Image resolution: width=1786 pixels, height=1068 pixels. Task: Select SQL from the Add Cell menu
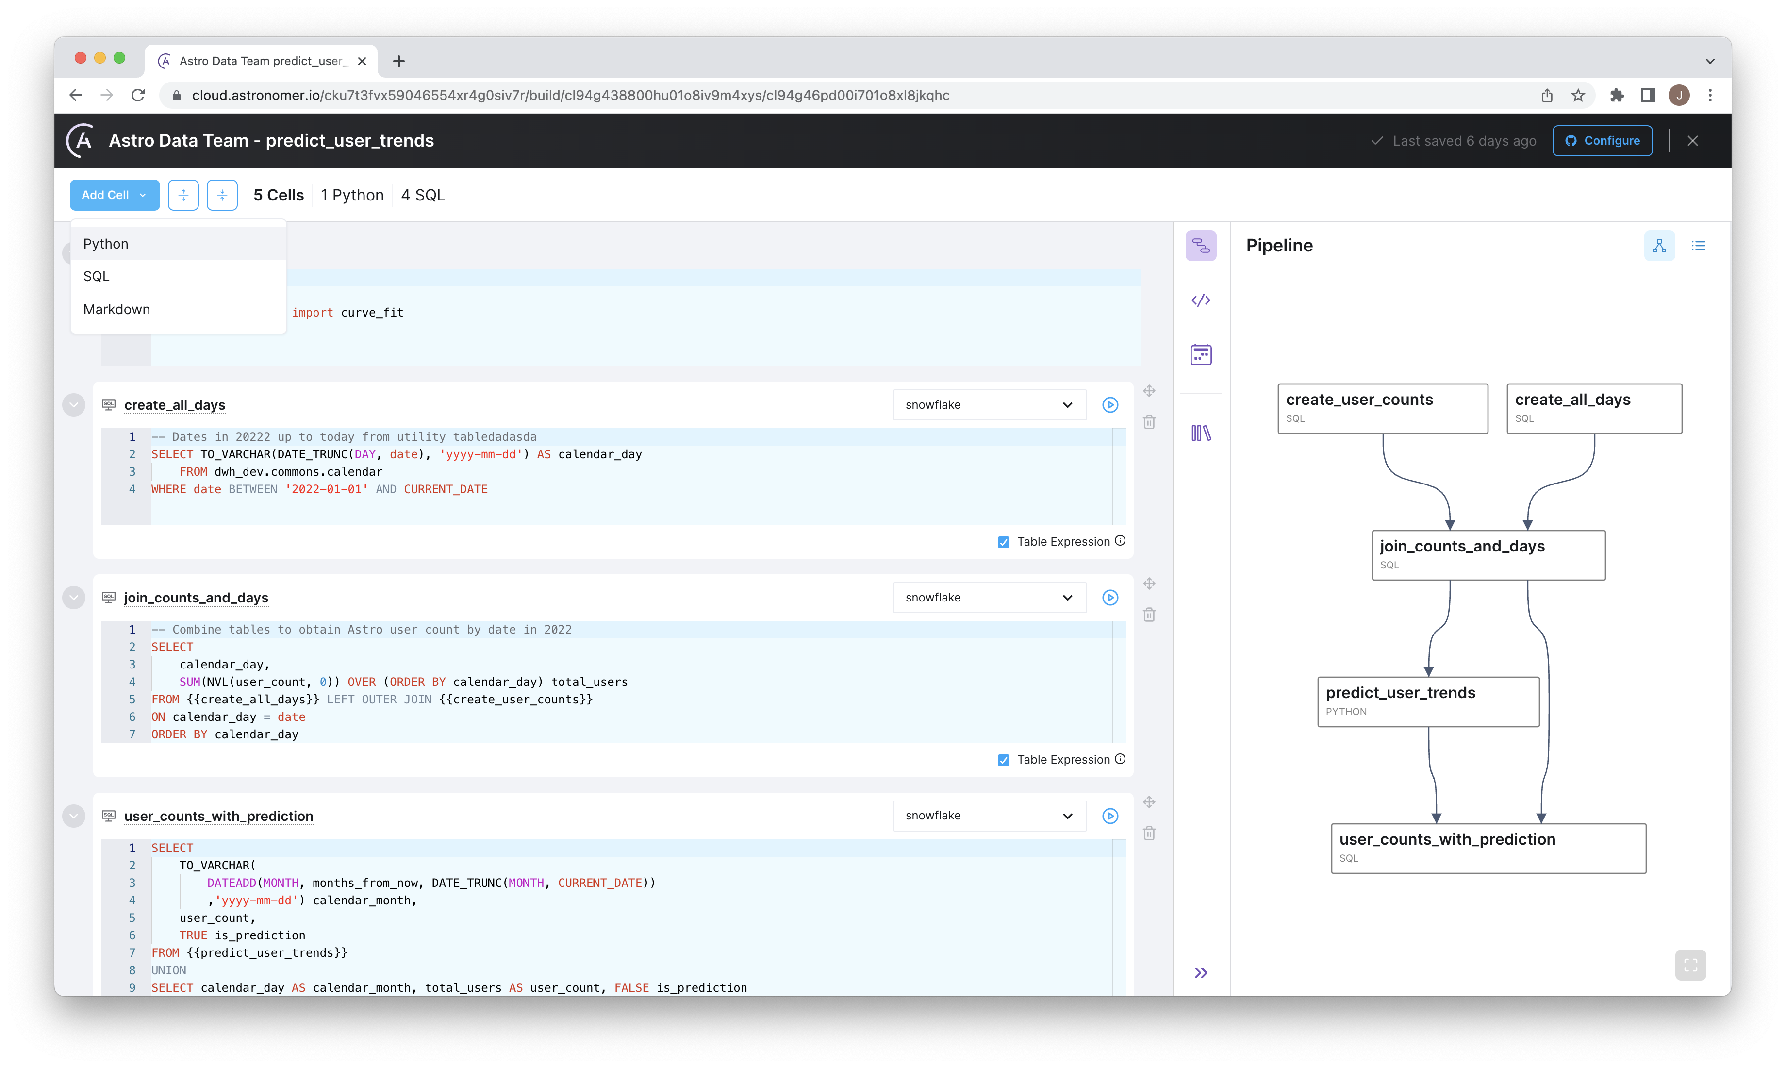[96, 276]
